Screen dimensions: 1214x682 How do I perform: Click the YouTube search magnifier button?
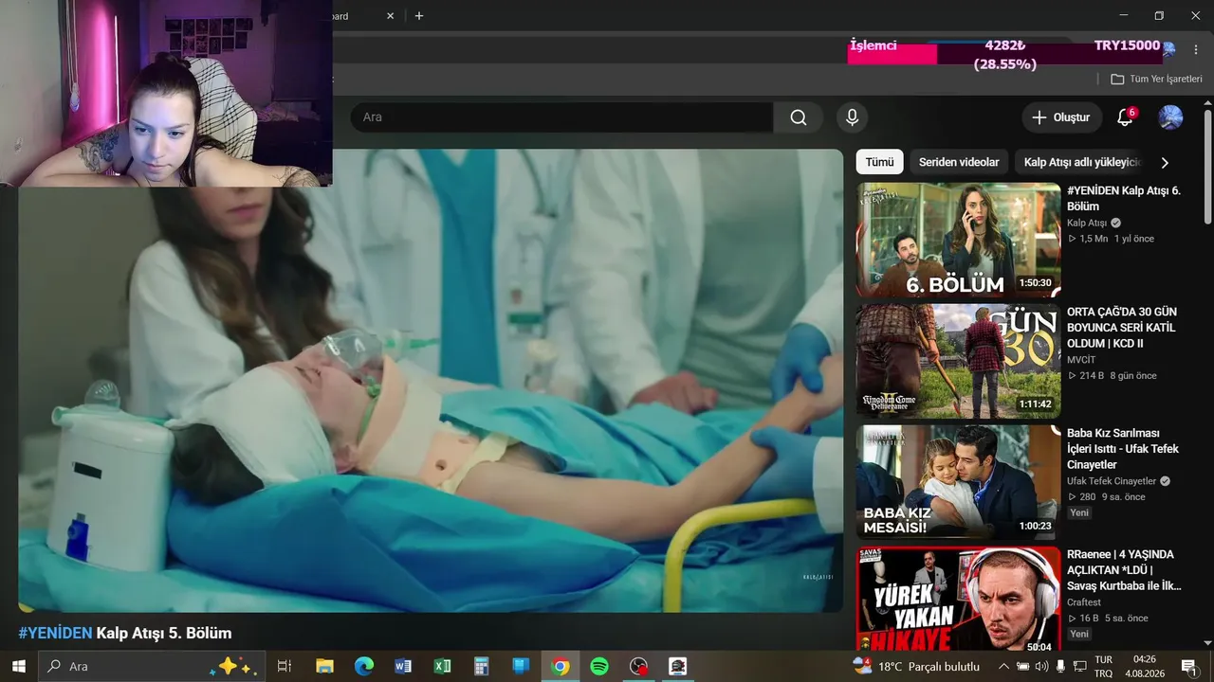pyautogui.click(x=799, y=117)
